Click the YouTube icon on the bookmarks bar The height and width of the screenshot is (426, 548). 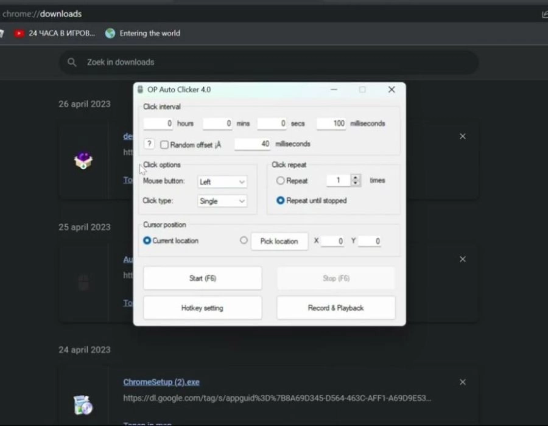click(19, 33)
